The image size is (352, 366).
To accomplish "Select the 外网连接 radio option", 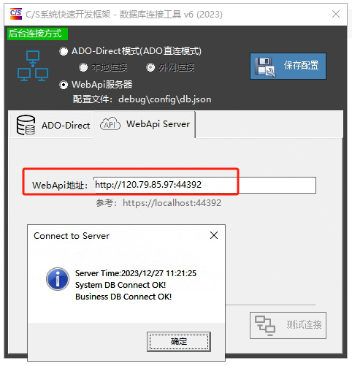I will (x=150, y=67).
